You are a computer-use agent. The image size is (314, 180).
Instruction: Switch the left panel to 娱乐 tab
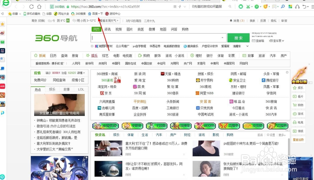pos(52,89)
